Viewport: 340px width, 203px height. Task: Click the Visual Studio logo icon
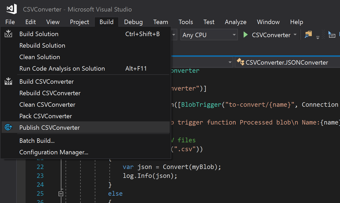point(12,9)
